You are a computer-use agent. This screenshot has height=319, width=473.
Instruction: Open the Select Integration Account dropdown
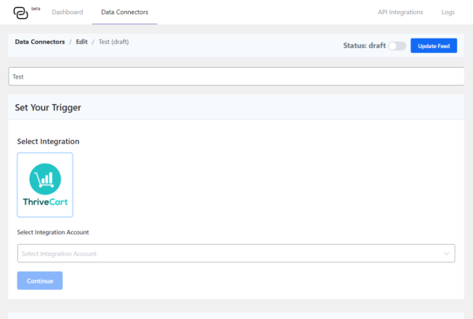click(229, 254)
